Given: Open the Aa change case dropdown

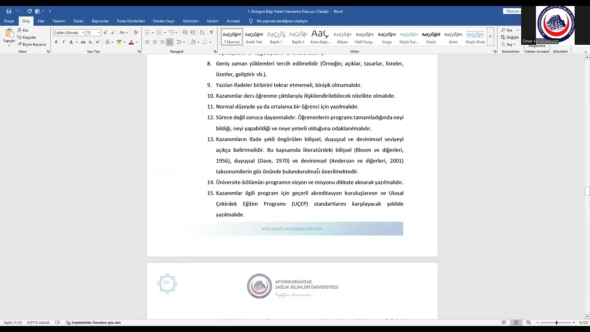Looking at the screenshot, I should (x=123, y=33).
